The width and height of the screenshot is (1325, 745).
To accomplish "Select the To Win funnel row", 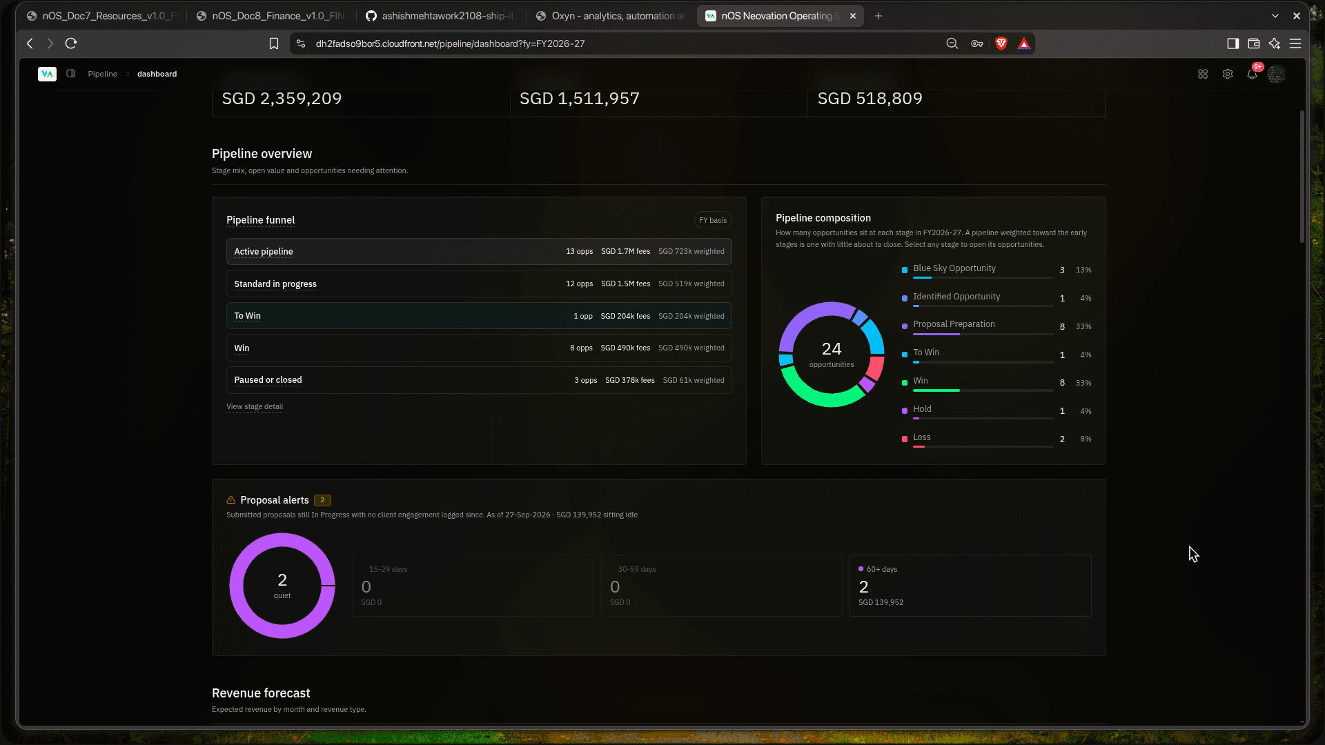I will tap(479, 316).
